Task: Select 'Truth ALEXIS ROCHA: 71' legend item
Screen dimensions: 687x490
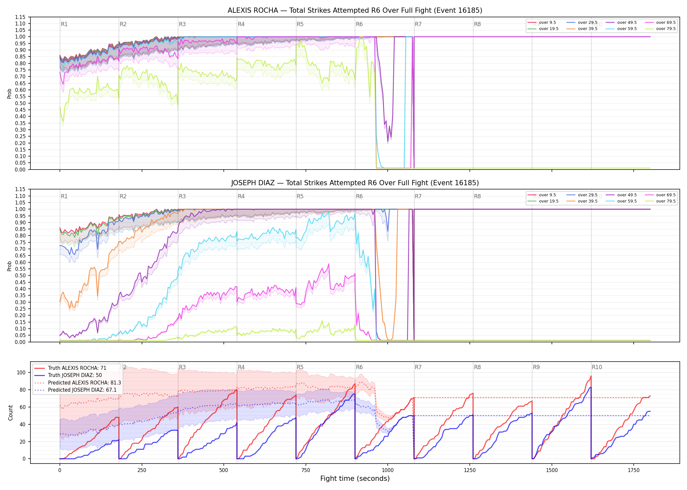Action: point(70,368)
